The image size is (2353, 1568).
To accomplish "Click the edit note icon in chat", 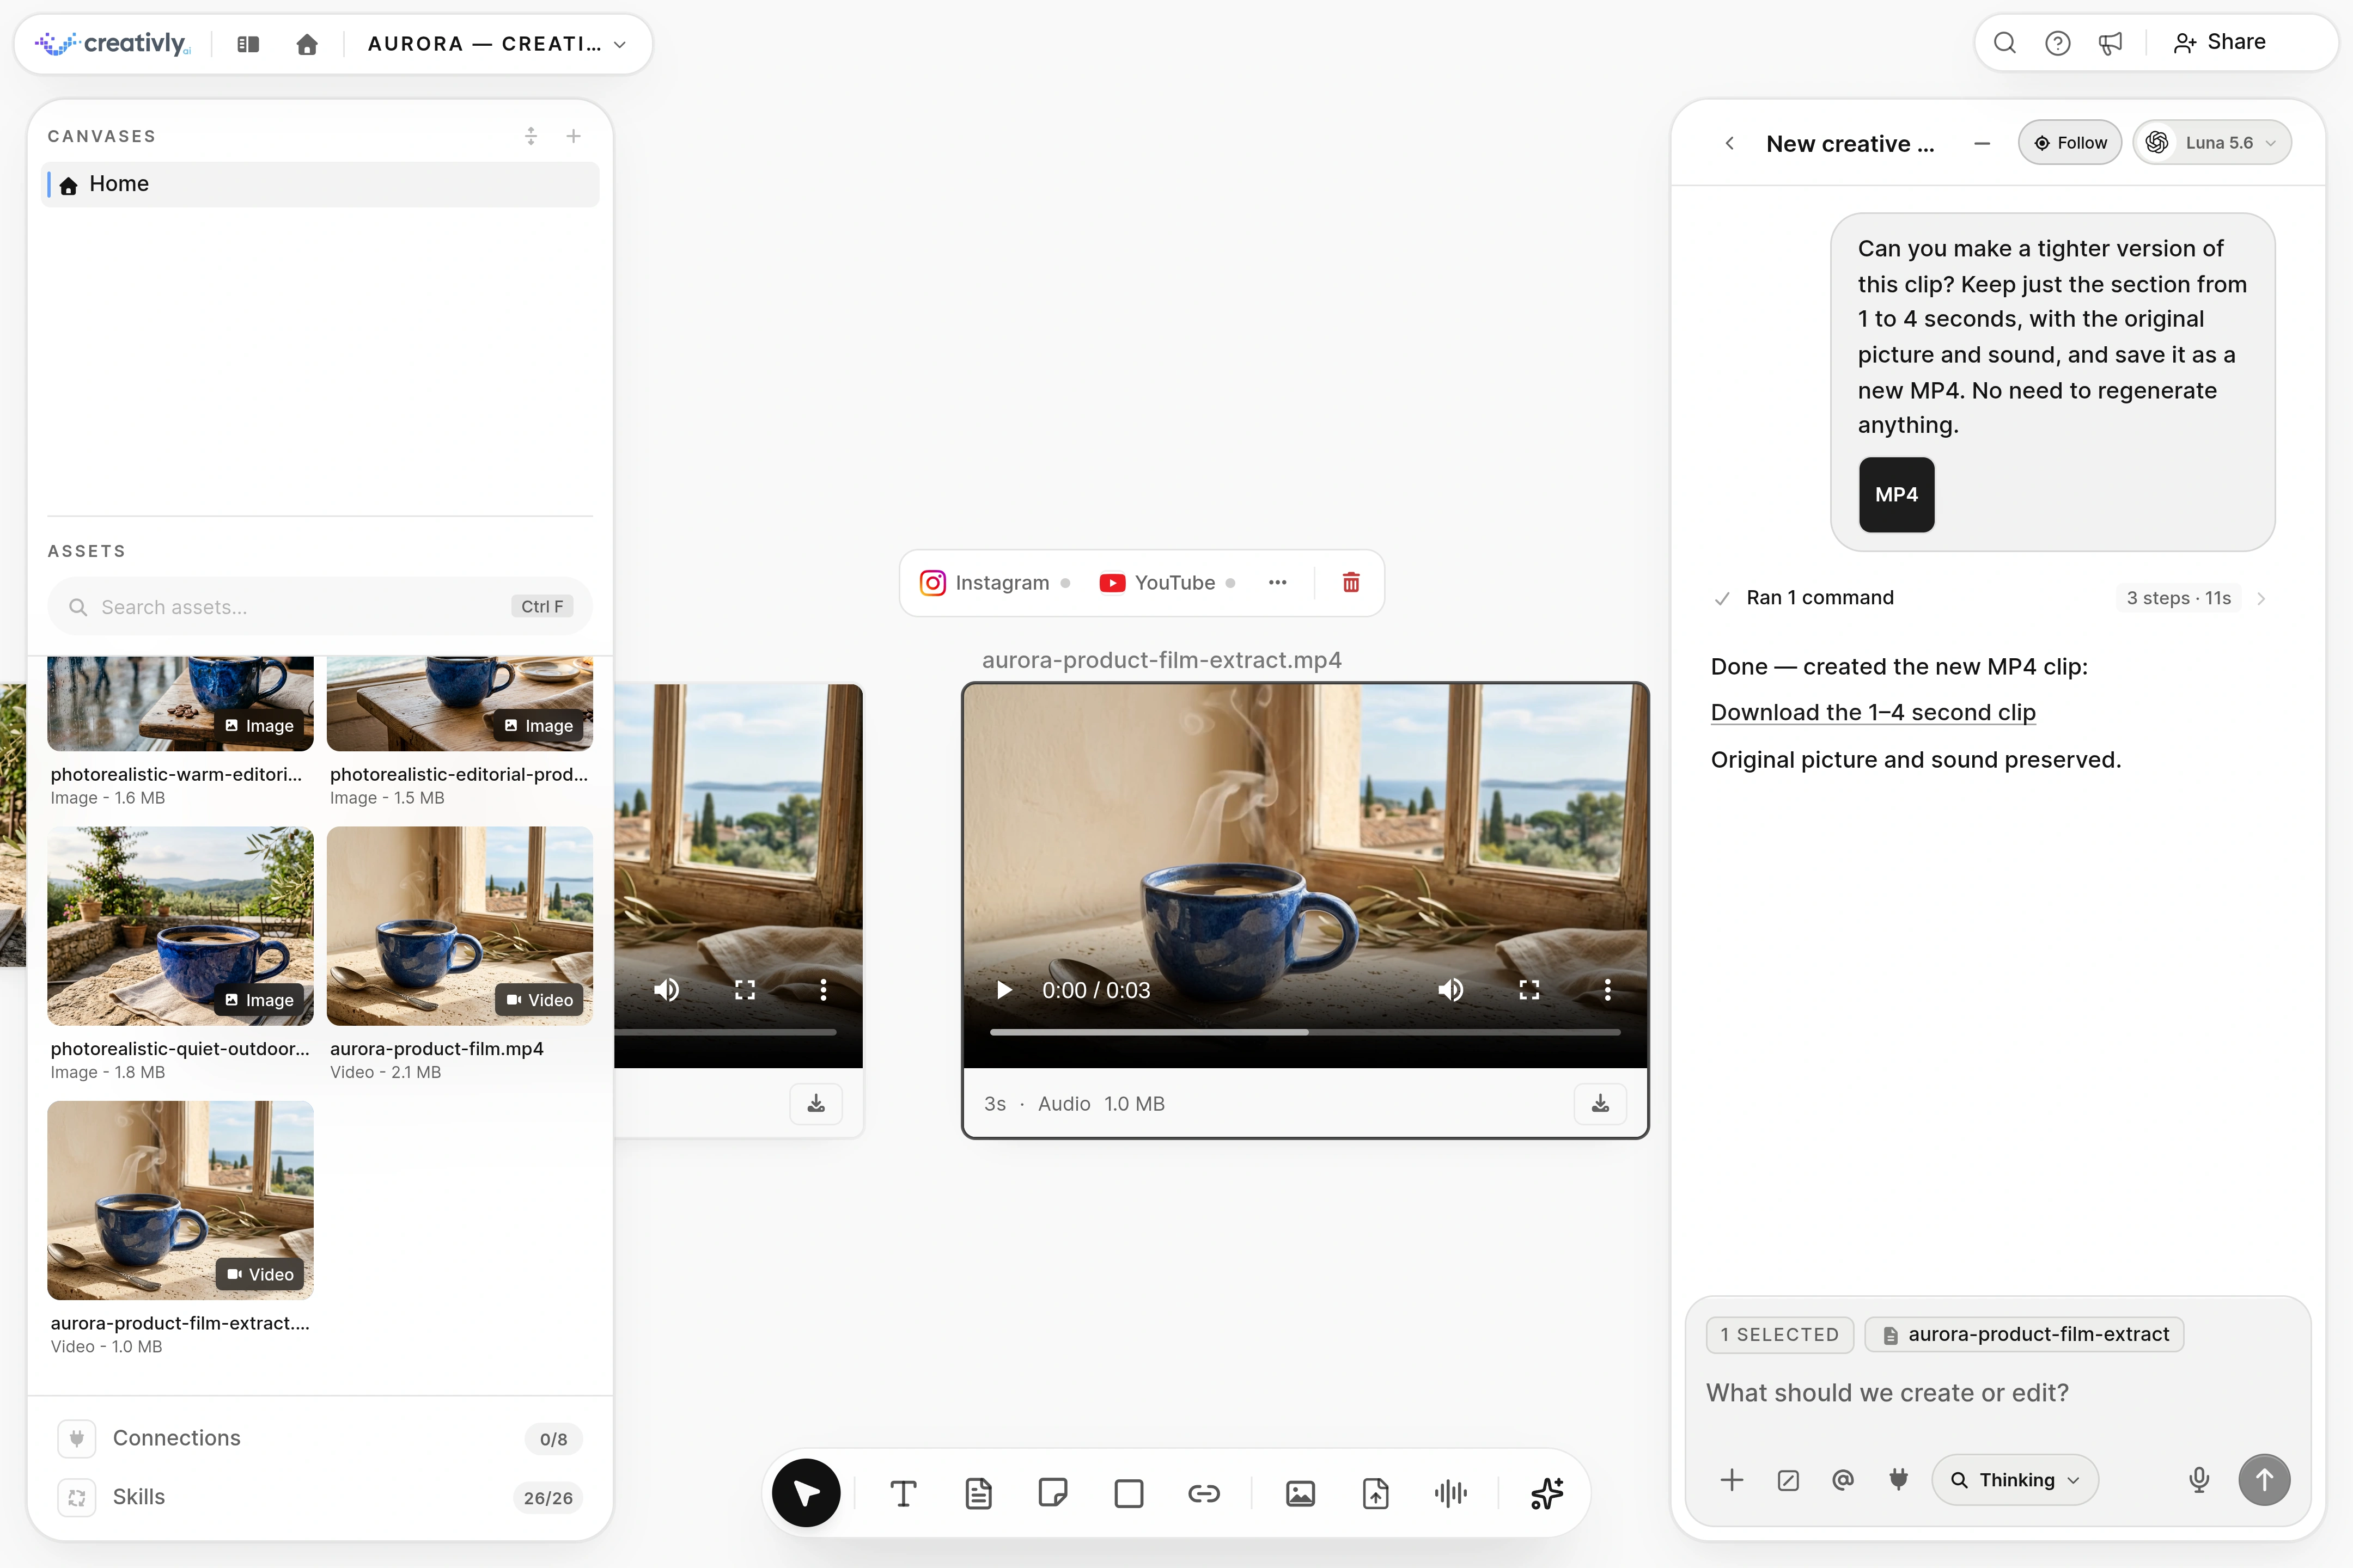I will coord(1788,1480).
